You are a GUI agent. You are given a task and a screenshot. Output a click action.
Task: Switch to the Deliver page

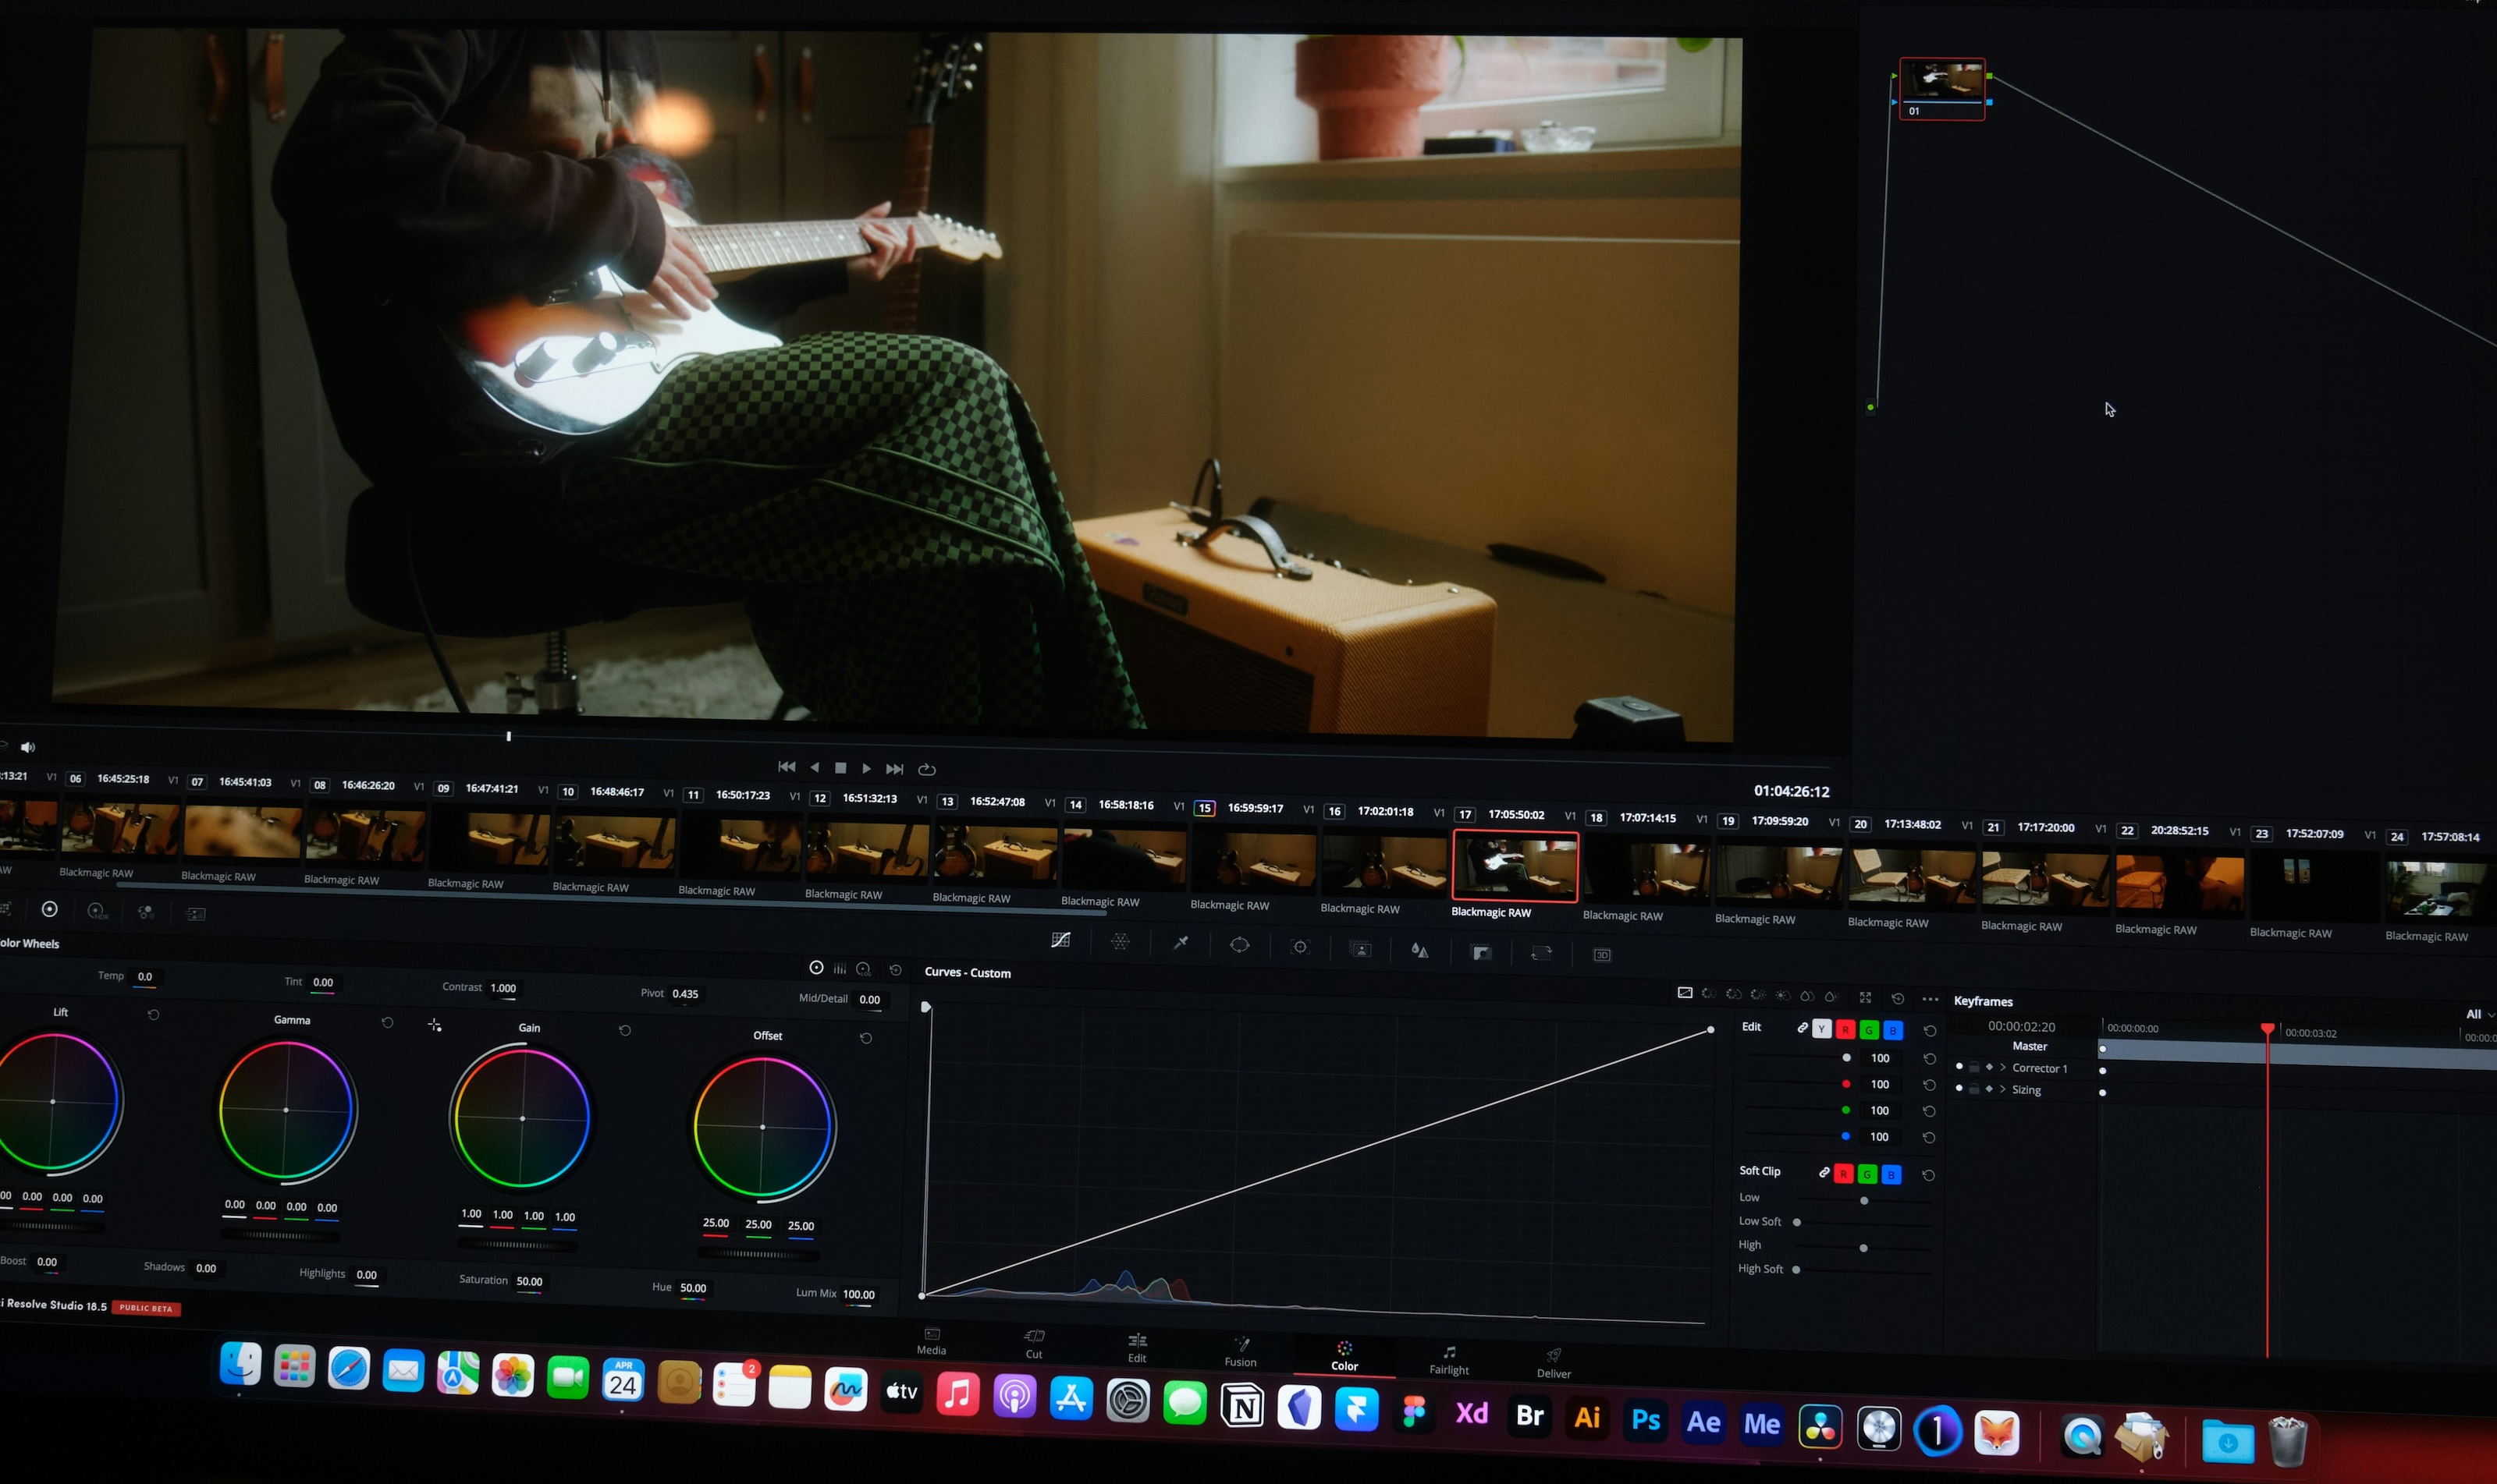pos(1554,1364)
